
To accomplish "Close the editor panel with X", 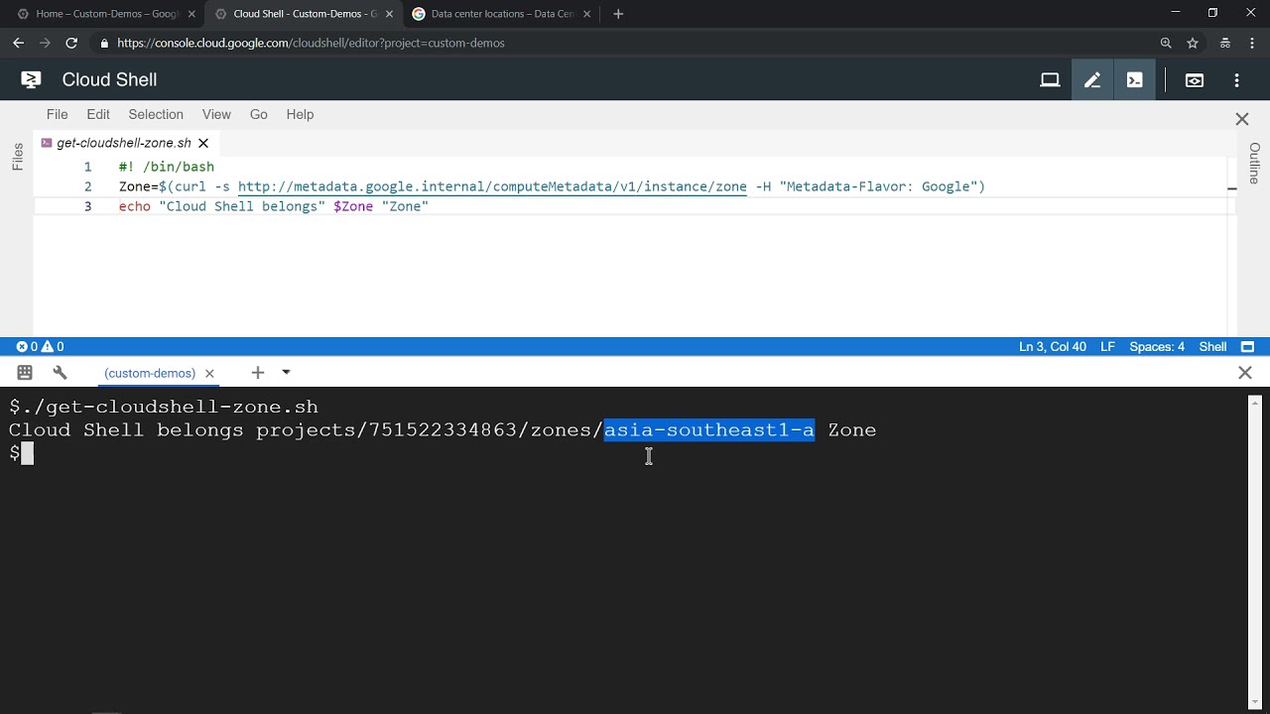I will coord(1241,119).
